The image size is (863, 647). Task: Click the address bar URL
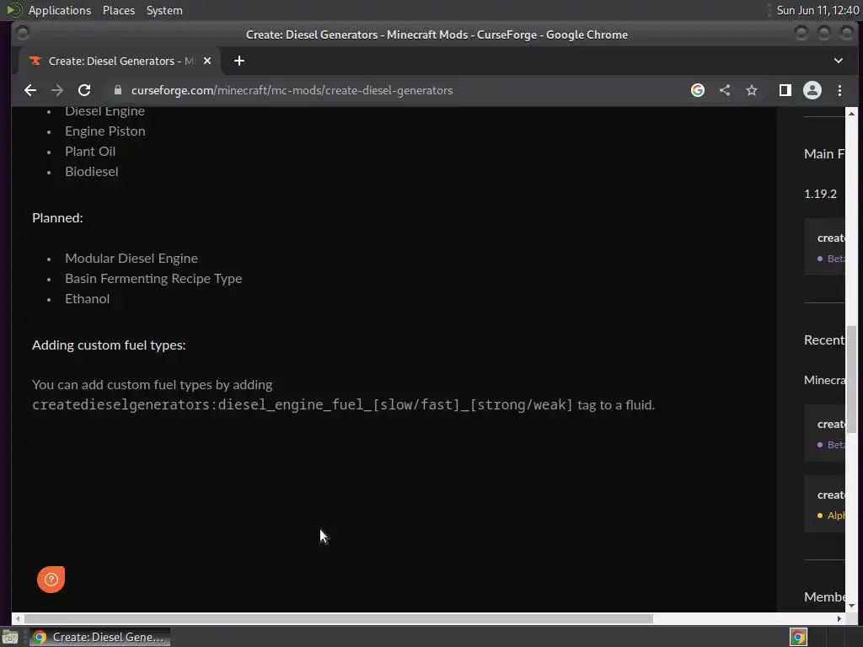point(292,90)
